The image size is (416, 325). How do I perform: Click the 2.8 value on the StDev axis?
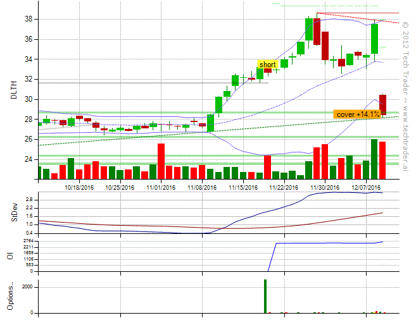30,199
